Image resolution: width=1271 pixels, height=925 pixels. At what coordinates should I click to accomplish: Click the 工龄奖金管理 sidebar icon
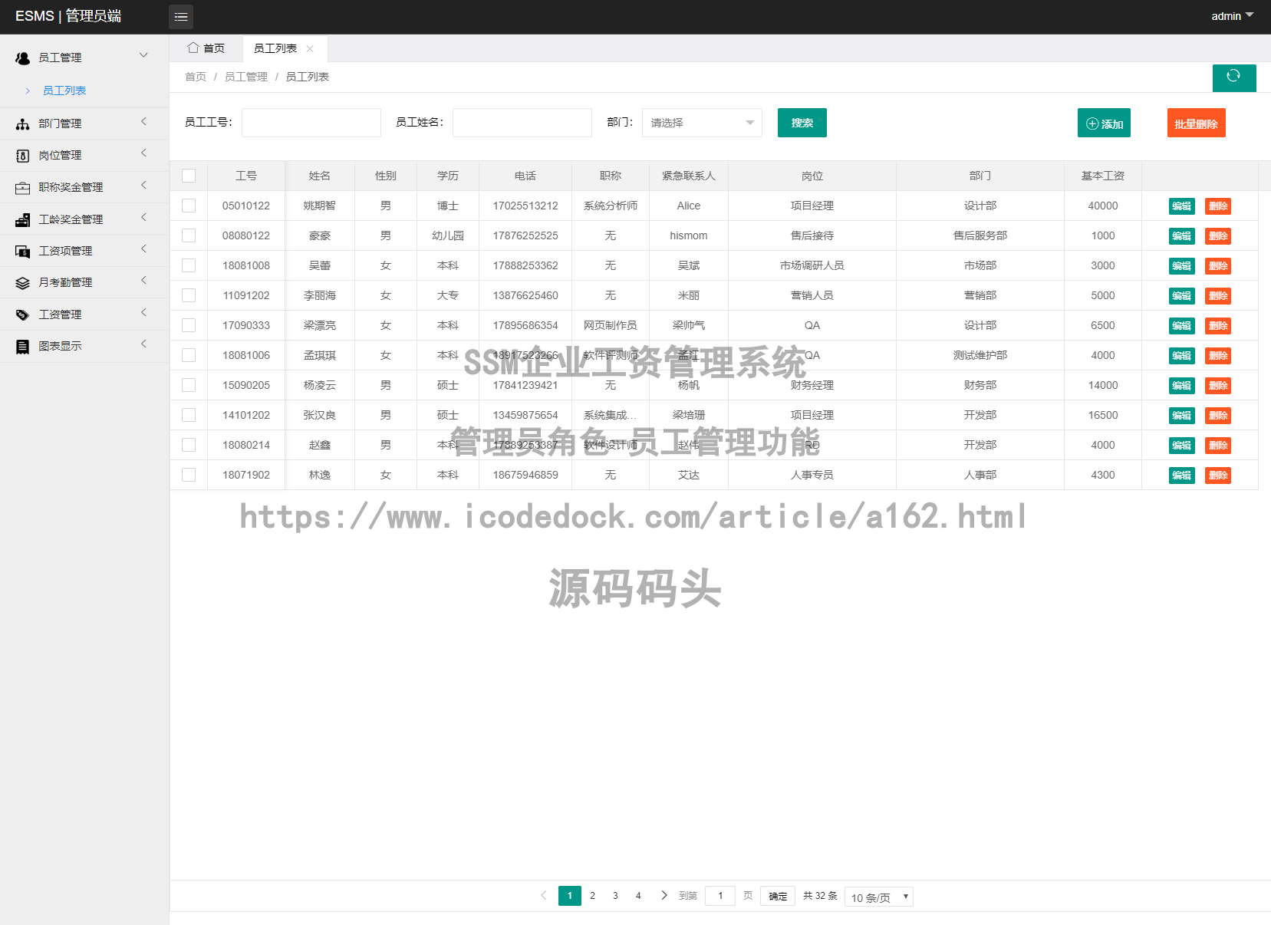tap(23, 220)
